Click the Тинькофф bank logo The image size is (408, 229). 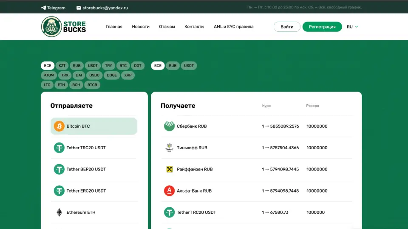[169, 148]
